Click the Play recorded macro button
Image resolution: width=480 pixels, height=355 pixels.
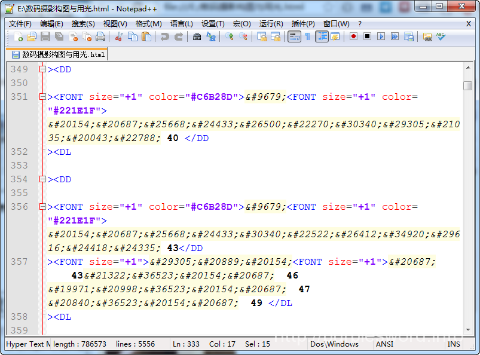point(381,37)
